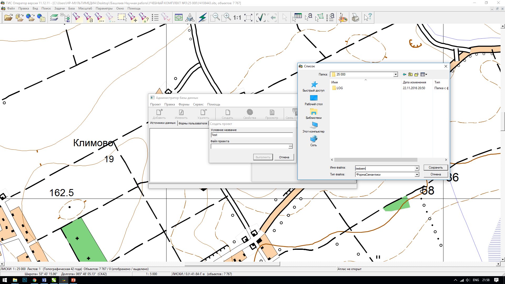Click the printer icon
Screen dimensions: 505x284
pyautogui.click(x=355, y=18)
